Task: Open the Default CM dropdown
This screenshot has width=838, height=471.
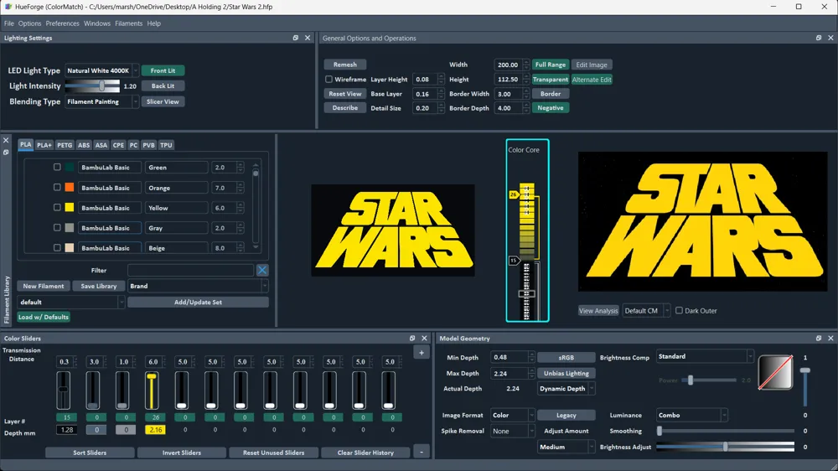Action: point(646,311)
